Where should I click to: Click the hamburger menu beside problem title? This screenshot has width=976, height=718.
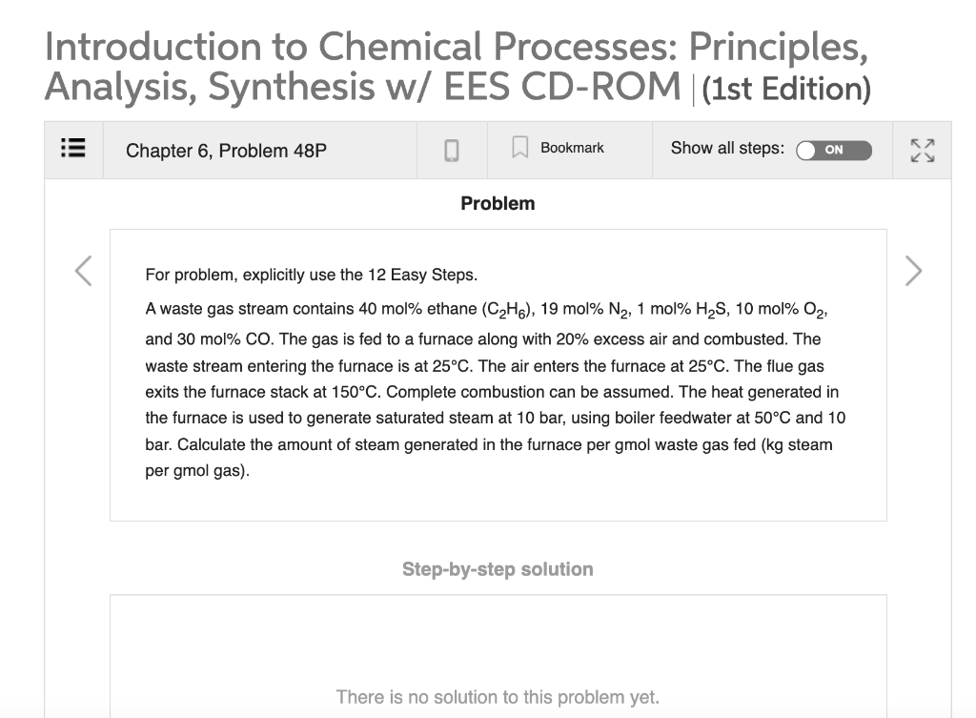72,149
